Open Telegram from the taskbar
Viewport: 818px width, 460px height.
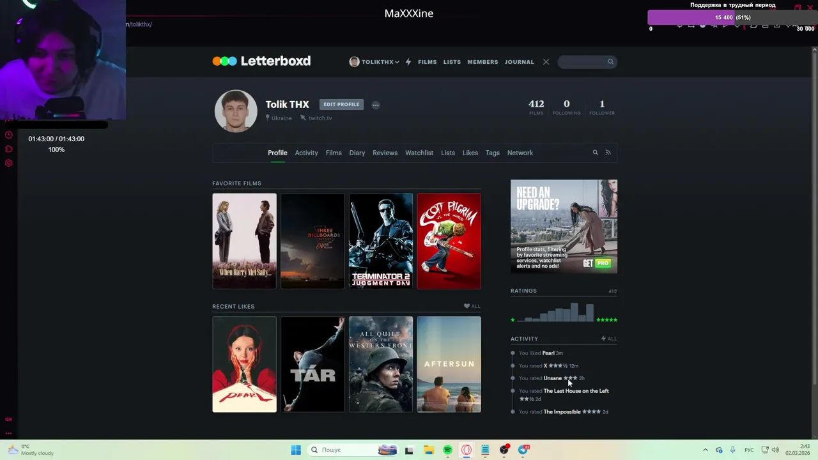[x=523, y=450]
